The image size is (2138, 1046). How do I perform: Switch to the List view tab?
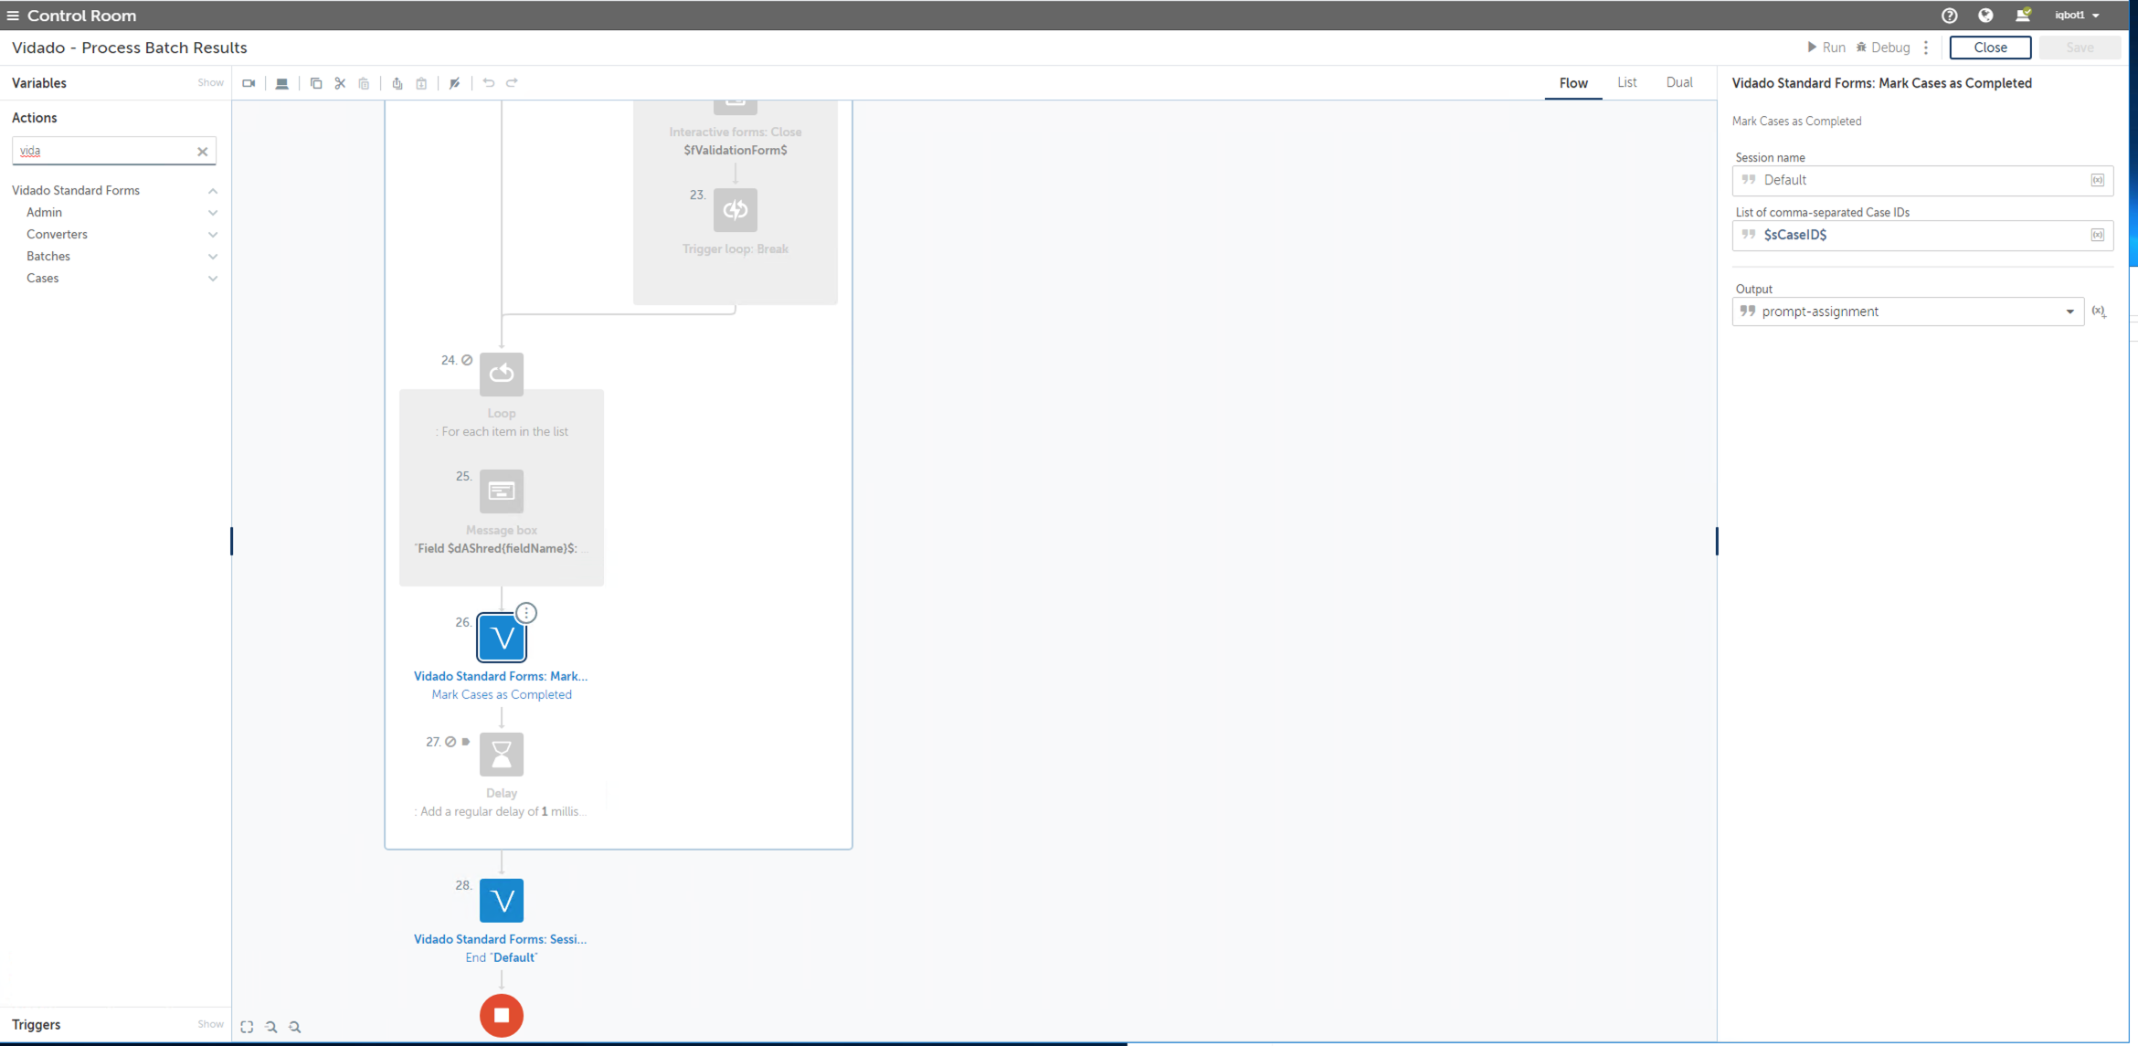(1626, 82)
